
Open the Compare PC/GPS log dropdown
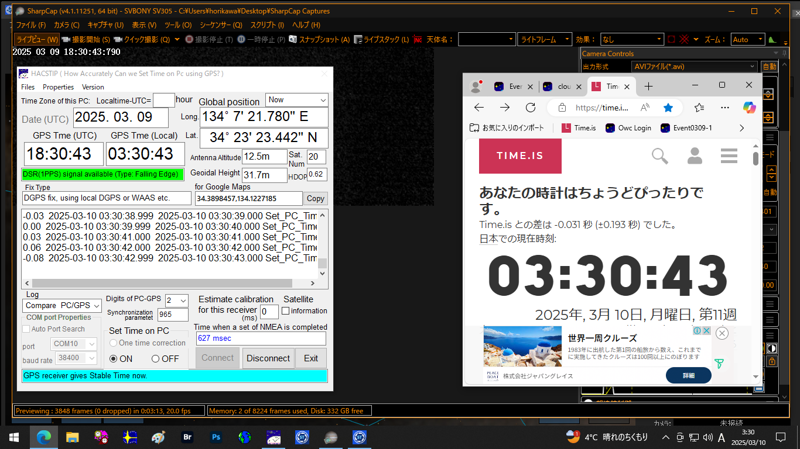tap(63, 305)
